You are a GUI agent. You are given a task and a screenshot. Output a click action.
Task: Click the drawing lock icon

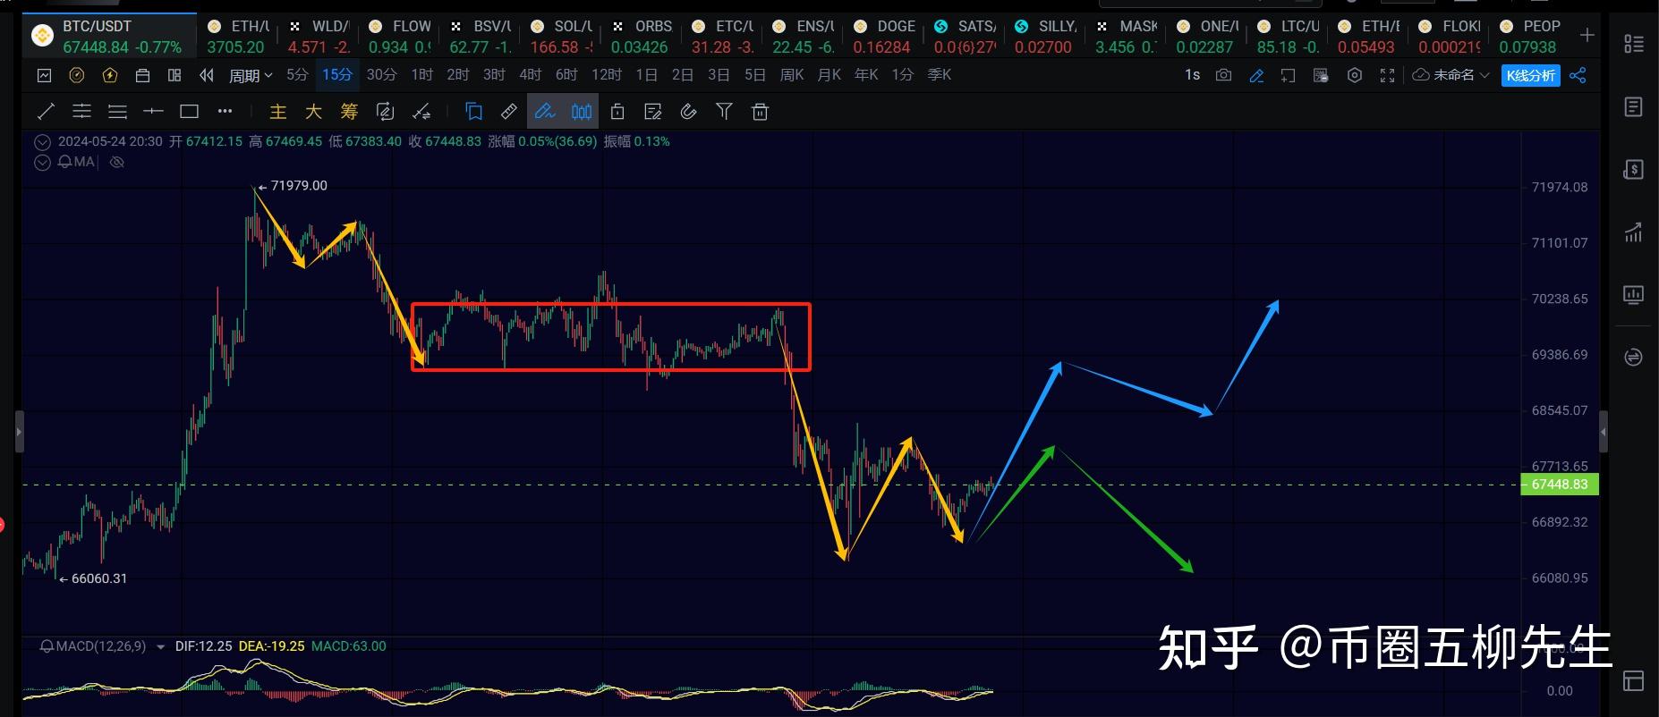coord(617,112)
